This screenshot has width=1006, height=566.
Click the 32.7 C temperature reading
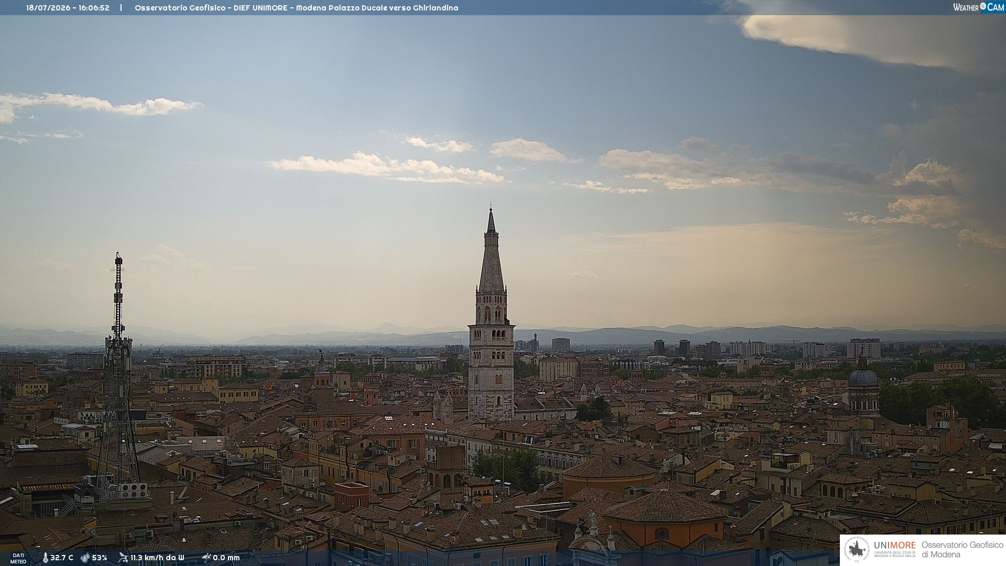(x=62, y=558)
